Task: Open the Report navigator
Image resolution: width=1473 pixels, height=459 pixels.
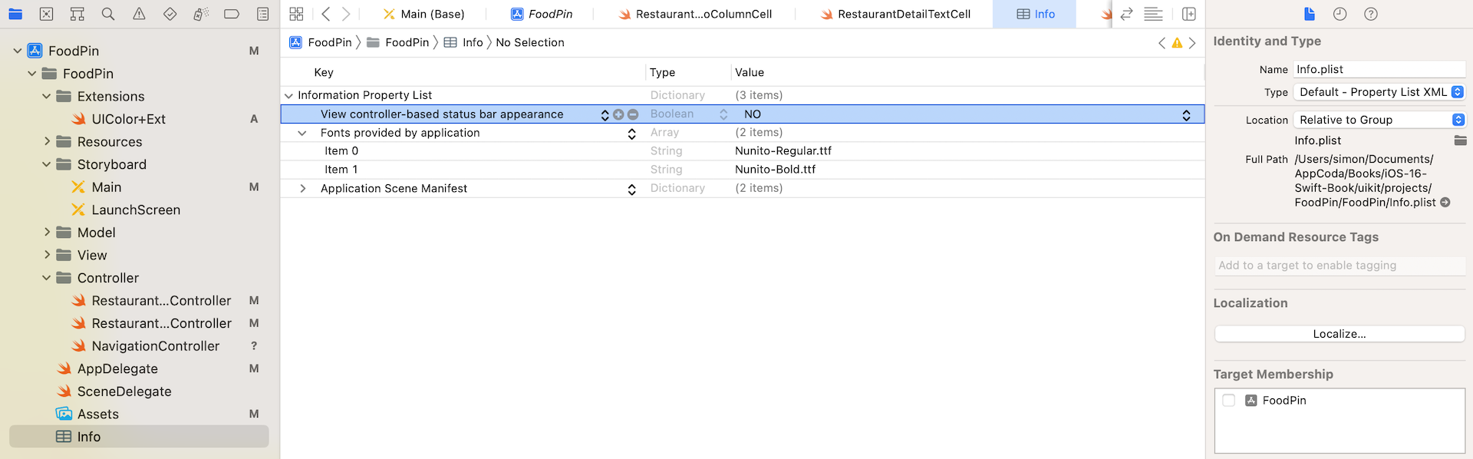Action: click(x=262, y=14)
